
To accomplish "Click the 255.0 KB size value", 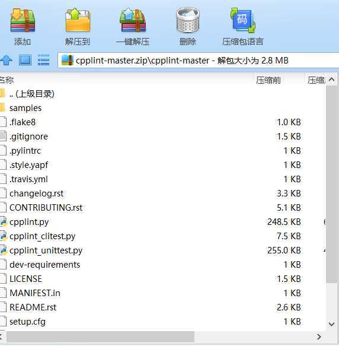I will 284,250.
